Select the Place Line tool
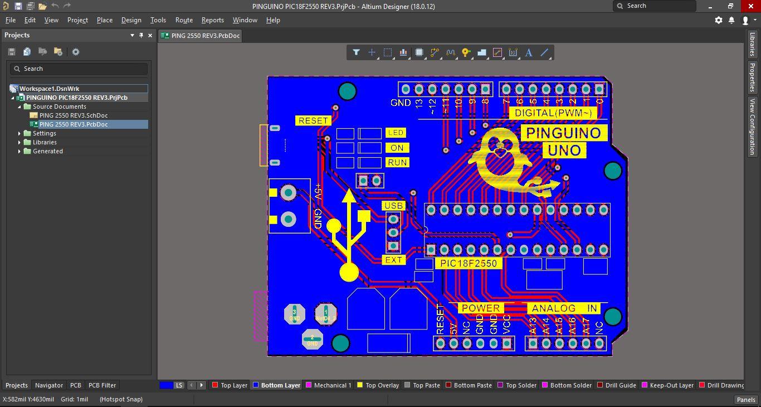The width and height of the screenshot is (761, 407). [544, 52]
